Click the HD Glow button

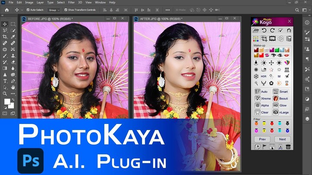tap(281, 105)
